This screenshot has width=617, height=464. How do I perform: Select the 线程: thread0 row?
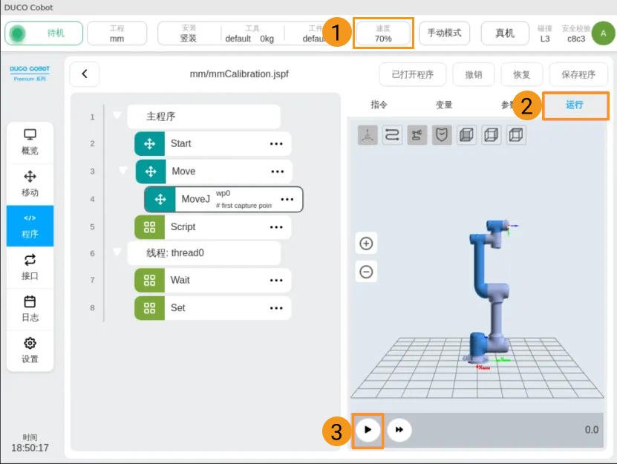coord(204,253)
